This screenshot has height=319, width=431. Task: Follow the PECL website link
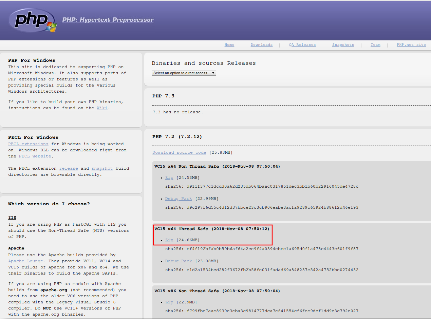35,156
